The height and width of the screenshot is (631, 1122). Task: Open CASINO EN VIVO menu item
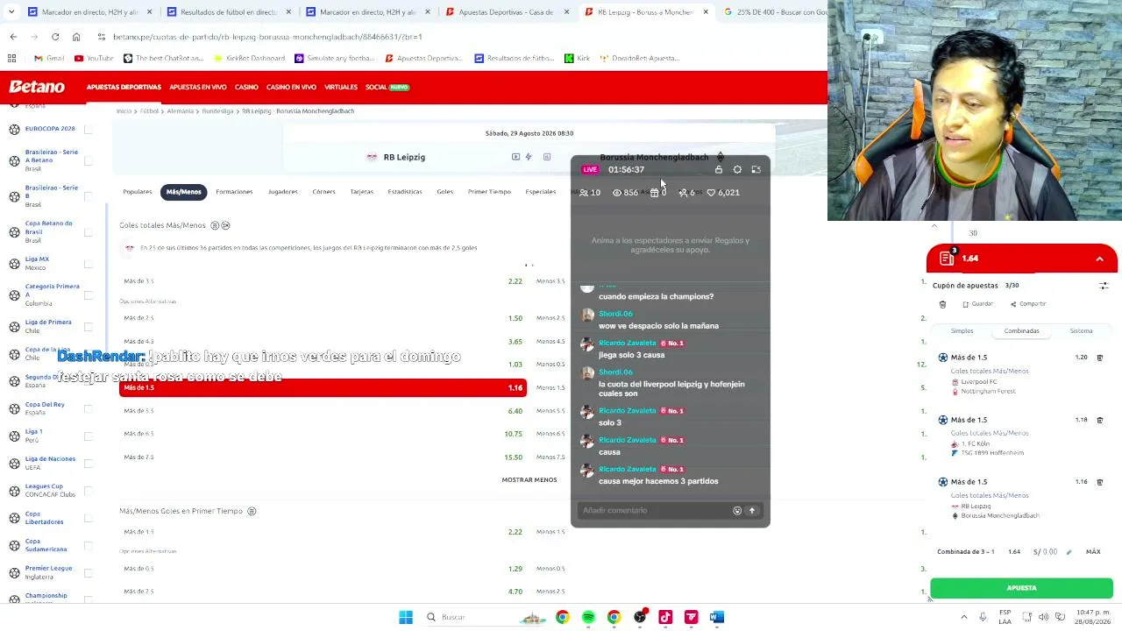[291, 88]
